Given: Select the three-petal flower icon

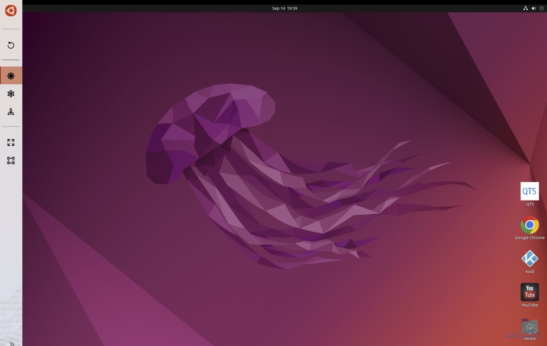Looking at the screenshot, I should pyautogui.click(x=11, y=112).
